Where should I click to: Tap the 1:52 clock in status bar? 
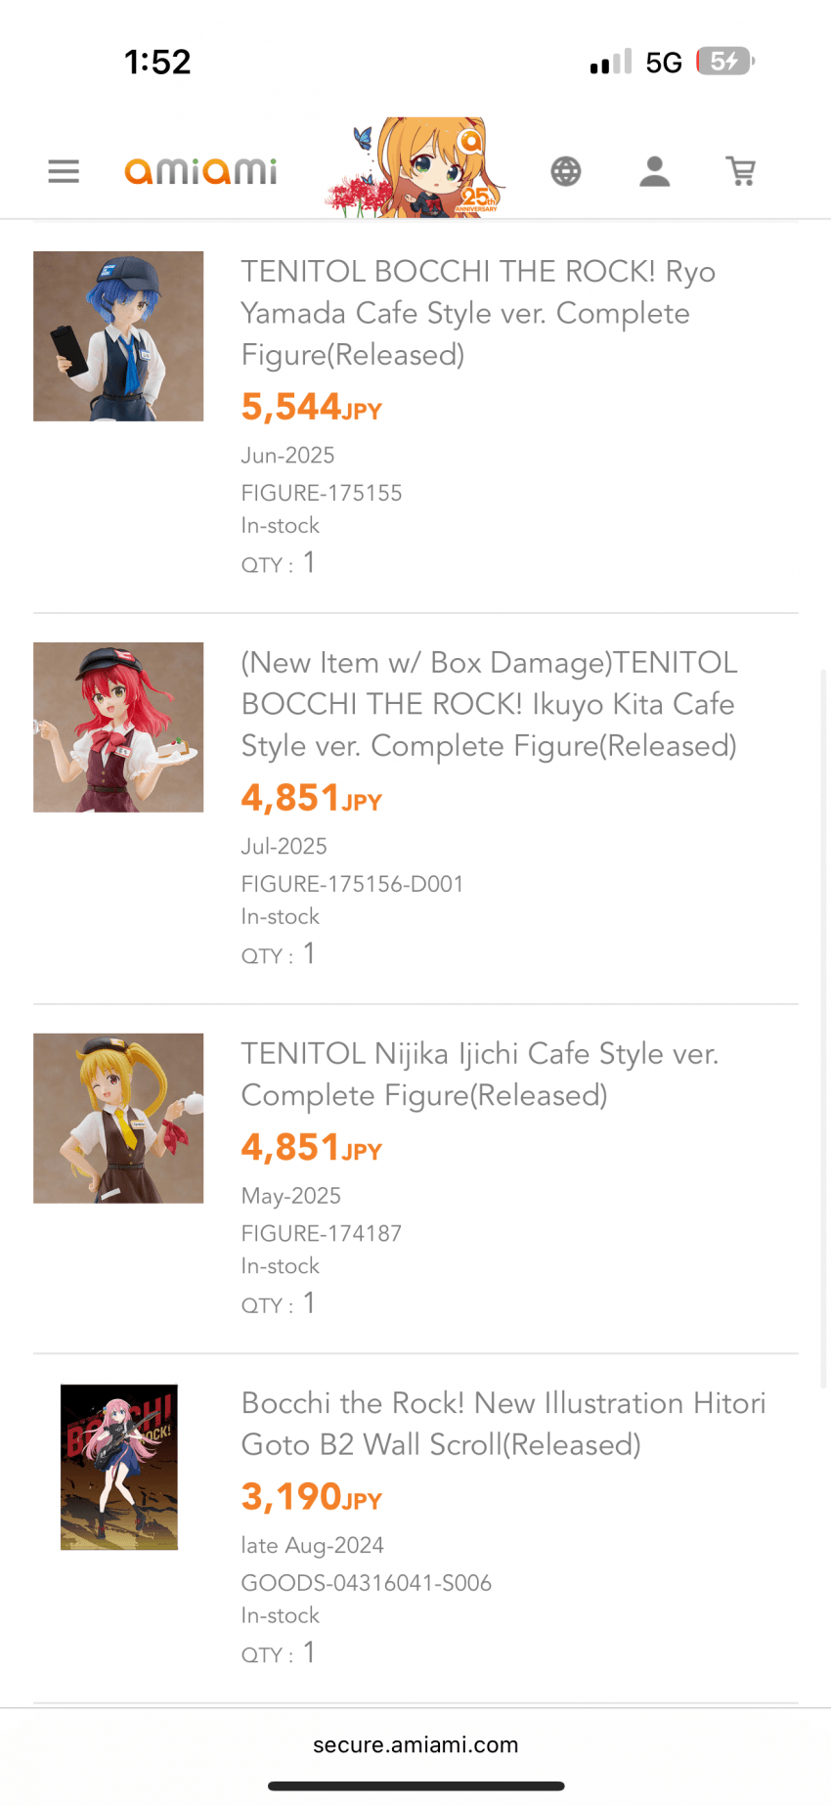(x=157, y=62)
